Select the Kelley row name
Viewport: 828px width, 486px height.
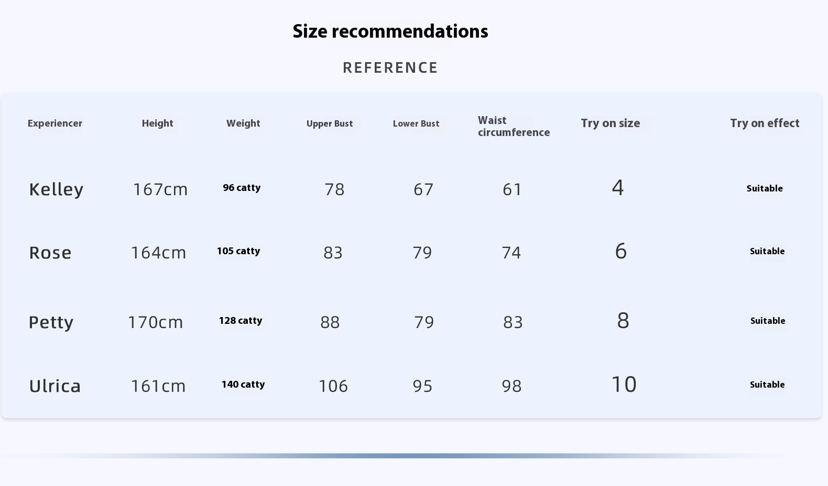56,189
